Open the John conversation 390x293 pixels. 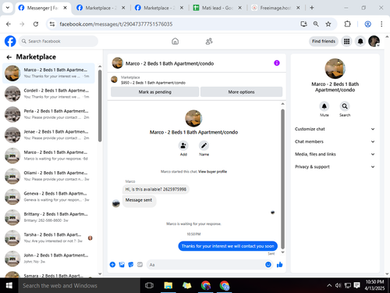coord(48,259)
